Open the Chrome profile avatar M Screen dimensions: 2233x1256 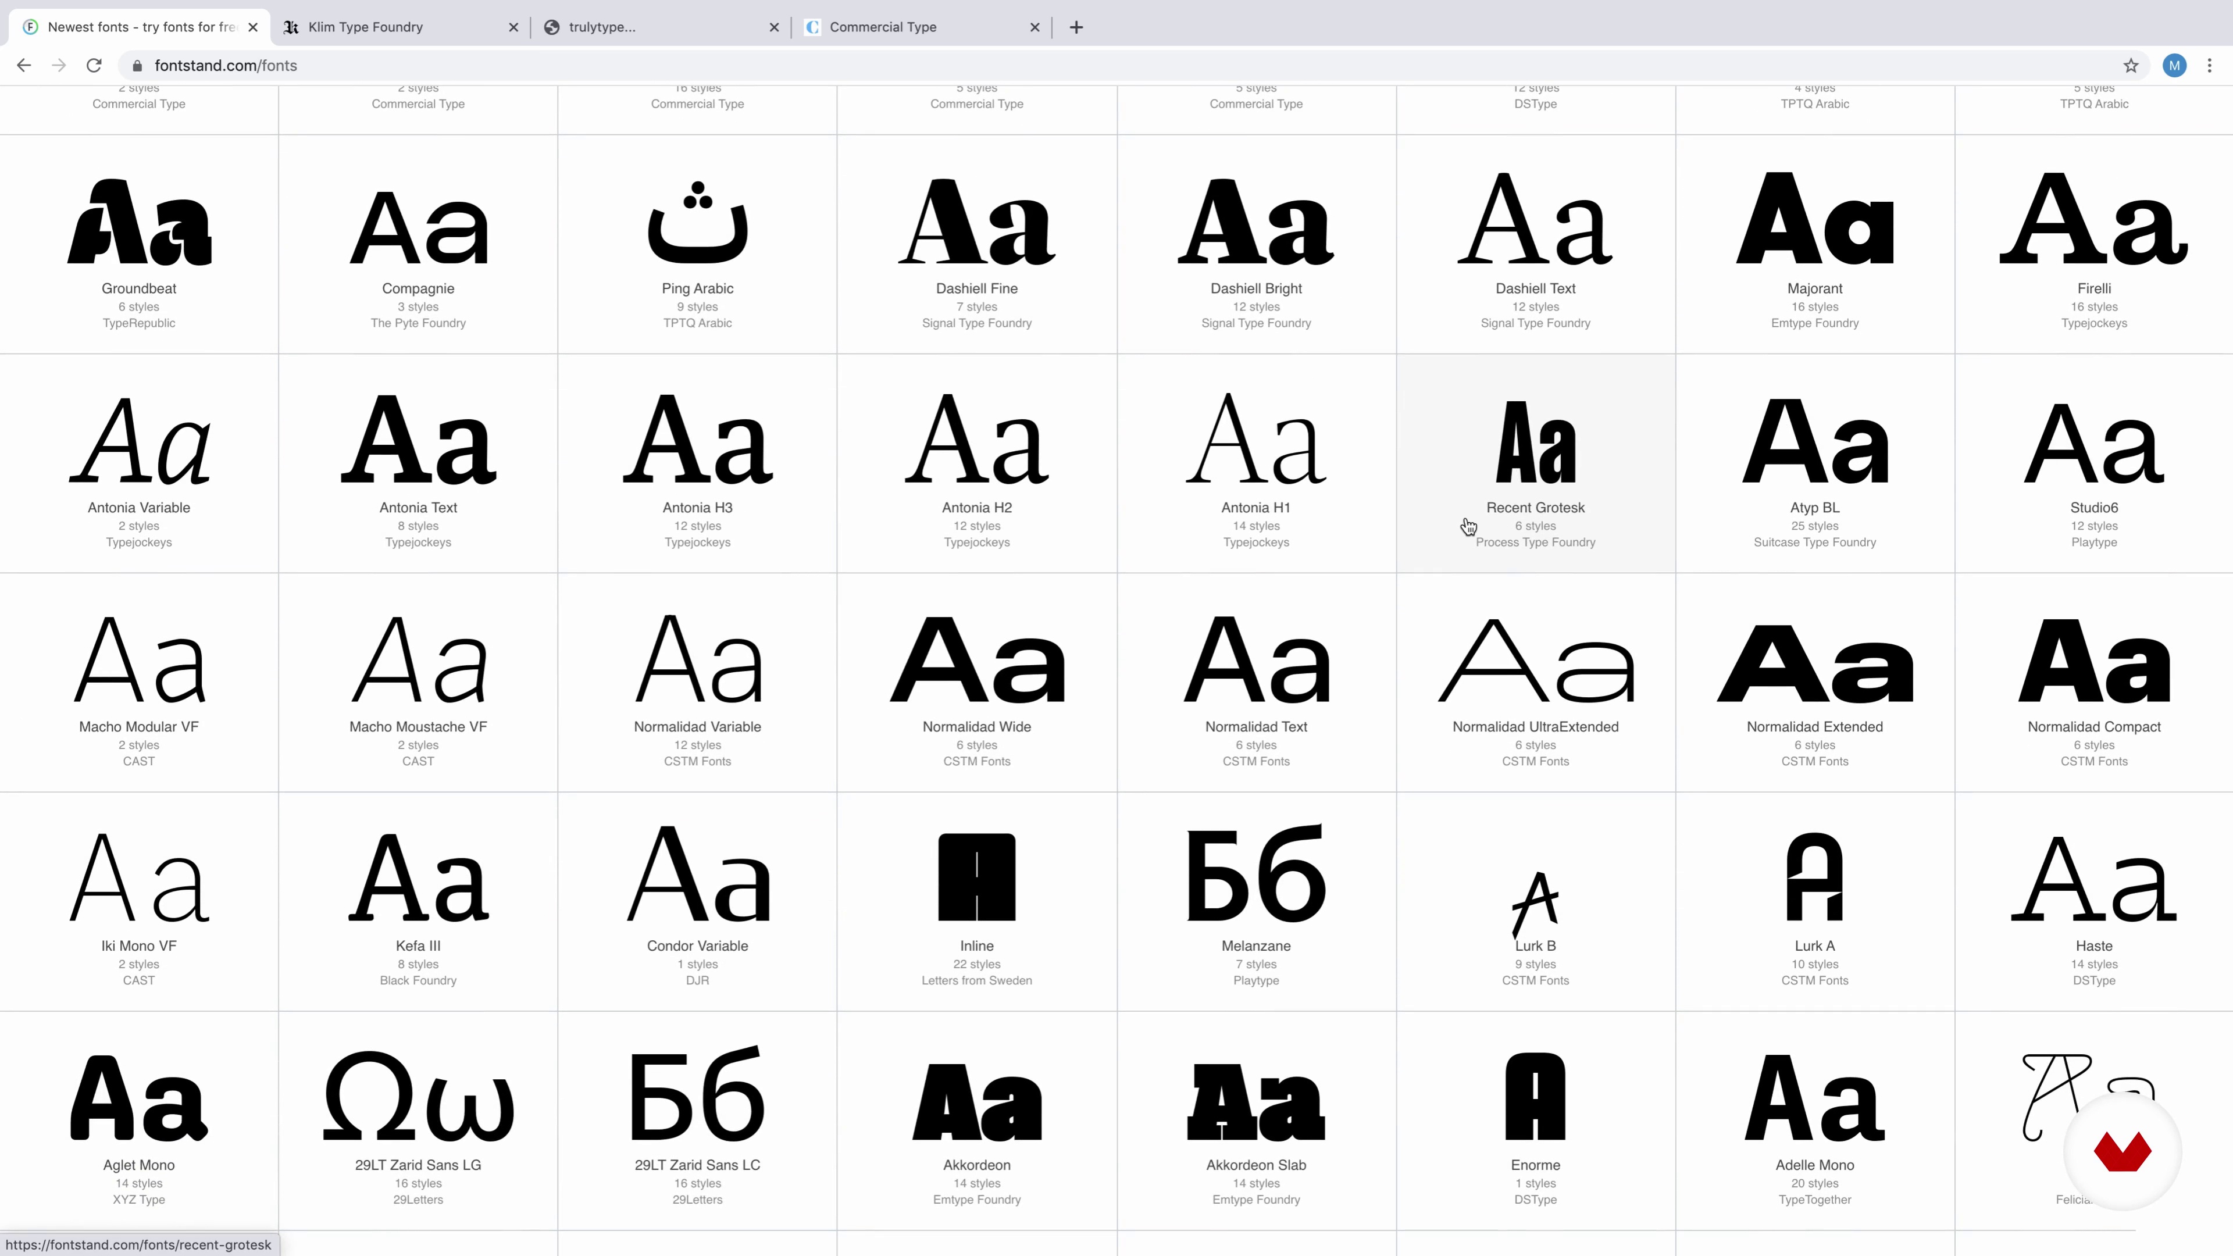pyautogui.click(x=2174, y=65)
